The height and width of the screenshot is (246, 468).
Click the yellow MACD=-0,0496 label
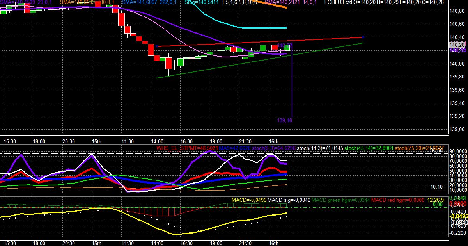248,200
